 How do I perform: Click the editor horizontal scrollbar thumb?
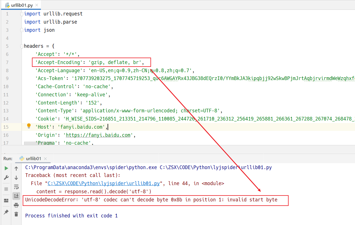click(30, 143)
